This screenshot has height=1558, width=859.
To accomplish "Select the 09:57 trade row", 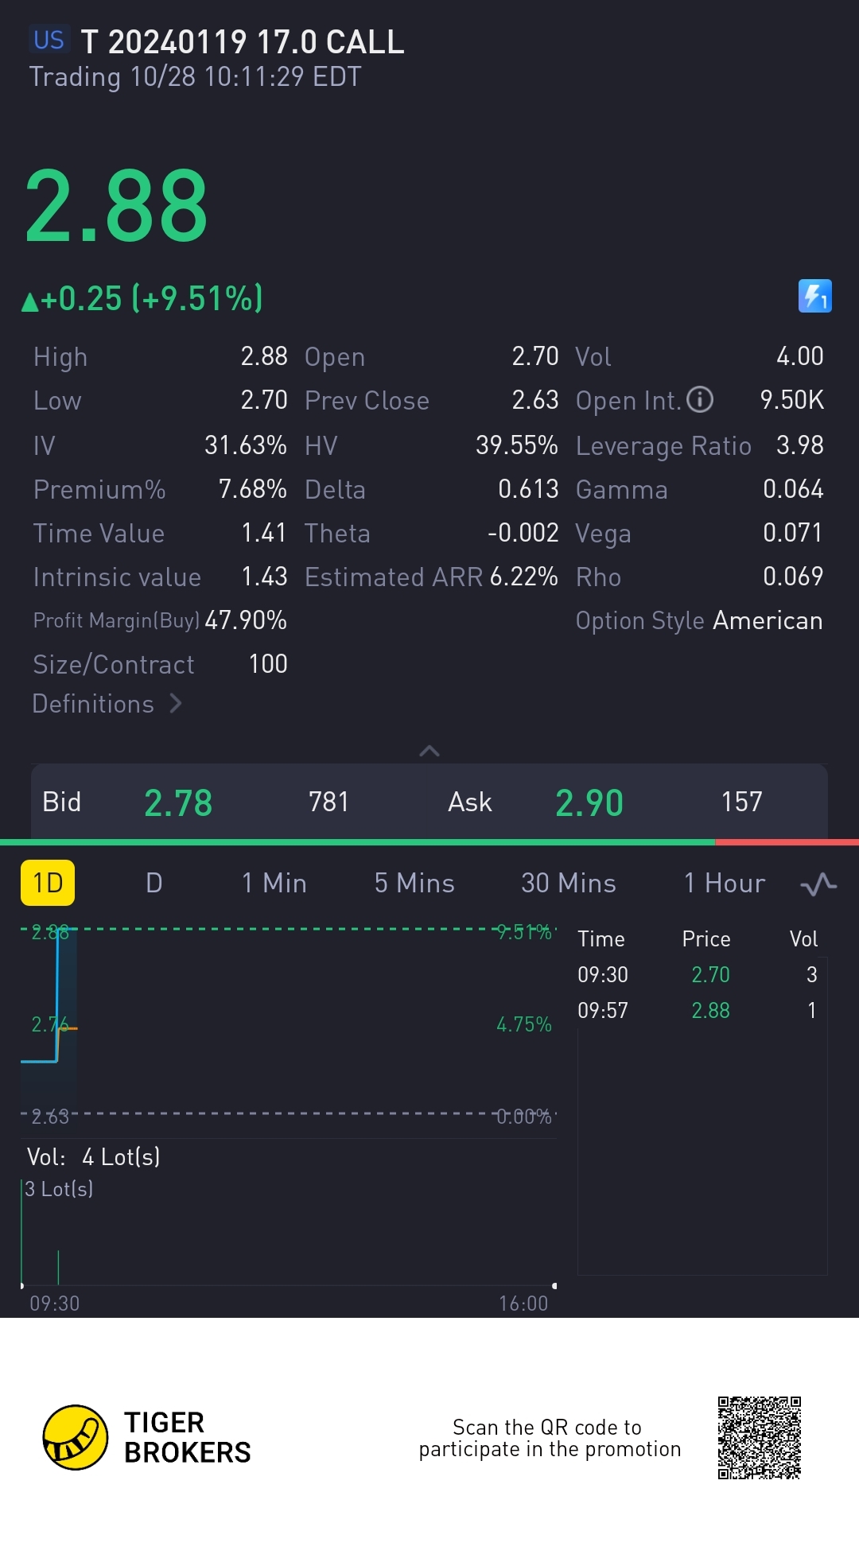I will pos(700,1010).
